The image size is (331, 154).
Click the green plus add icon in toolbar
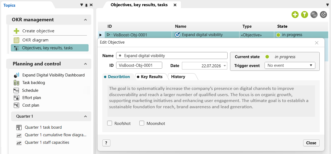(295, 15)
